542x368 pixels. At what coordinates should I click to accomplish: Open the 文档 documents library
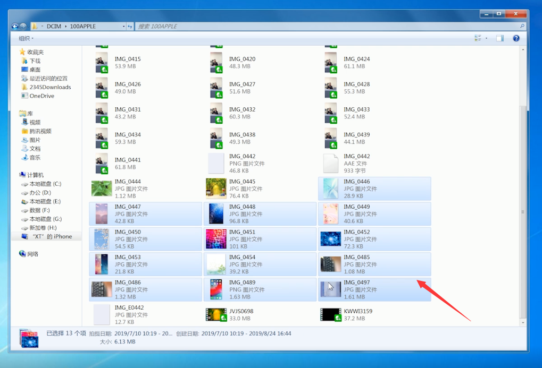pyautogui.click(x=31, y=149)
